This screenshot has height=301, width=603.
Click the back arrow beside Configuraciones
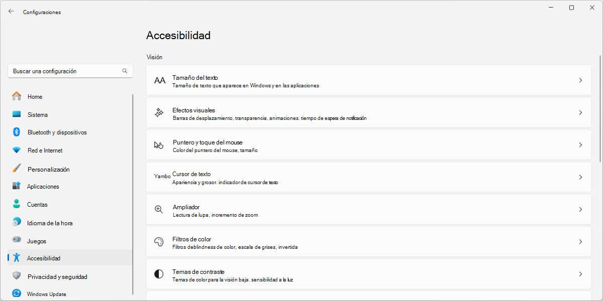[11, 11]
